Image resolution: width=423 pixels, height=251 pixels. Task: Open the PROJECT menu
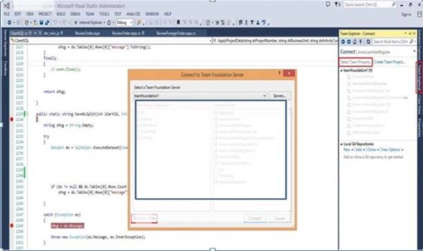click(x=45, y=14)
